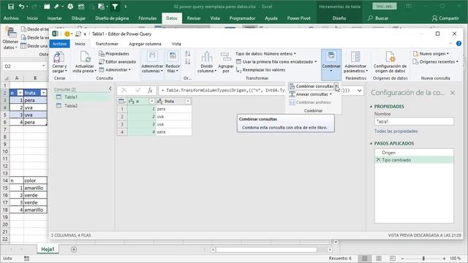Screen dimensions: 468x263
Task: Click Reemplazar los valores
Action: click(260, 70)
